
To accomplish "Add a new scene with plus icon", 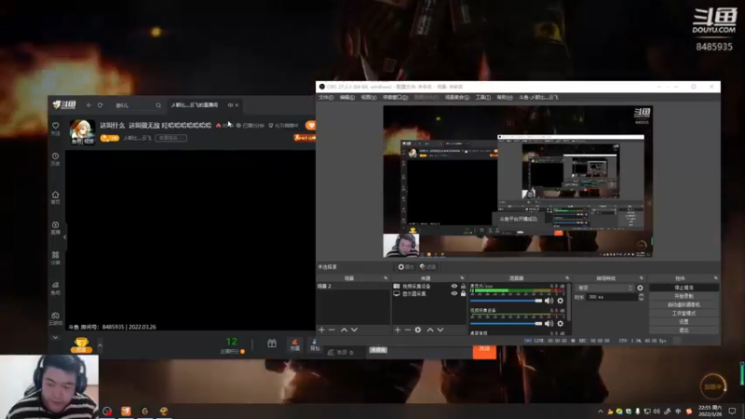I will point(321,330).
